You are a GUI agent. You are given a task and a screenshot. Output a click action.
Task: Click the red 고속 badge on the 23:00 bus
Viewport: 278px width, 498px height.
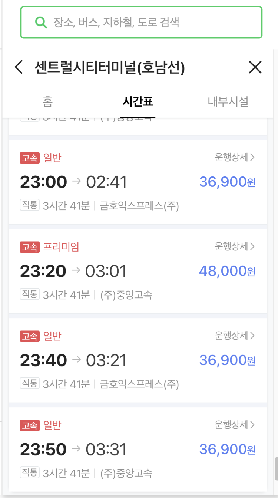[x=29, y=158]
